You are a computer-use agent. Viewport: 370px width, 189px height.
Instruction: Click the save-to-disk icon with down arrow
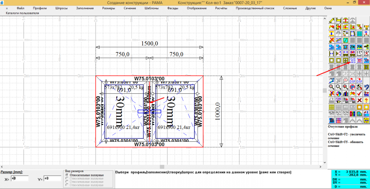(x=346, y=100)
